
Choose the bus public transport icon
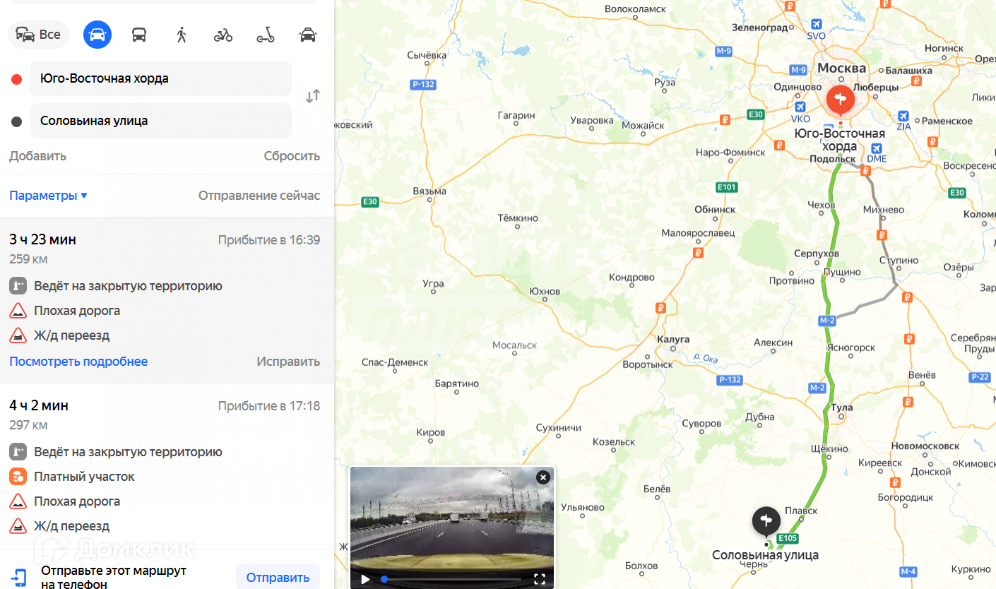pyautogui.click(x=139, y=35)
